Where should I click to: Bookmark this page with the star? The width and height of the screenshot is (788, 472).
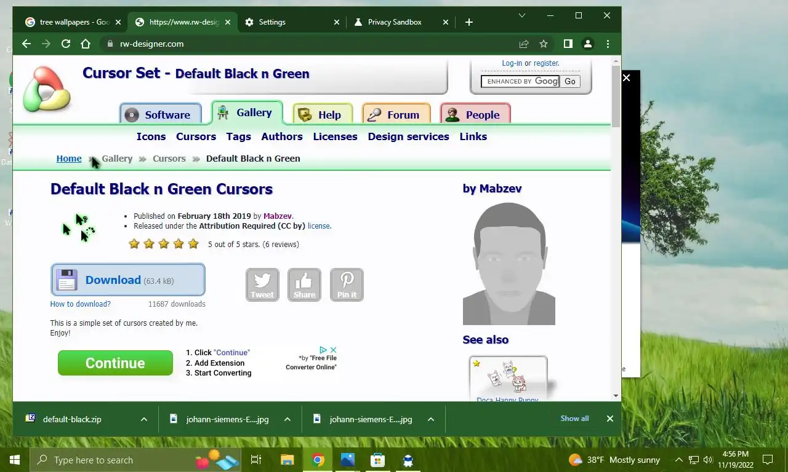click(x=544, y=44)
